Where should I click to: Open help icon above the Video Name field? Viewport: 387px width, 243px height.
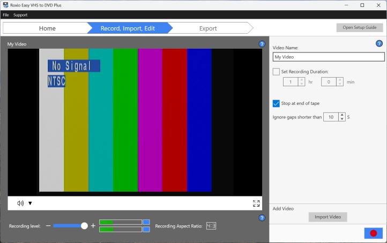pos(379,44)
